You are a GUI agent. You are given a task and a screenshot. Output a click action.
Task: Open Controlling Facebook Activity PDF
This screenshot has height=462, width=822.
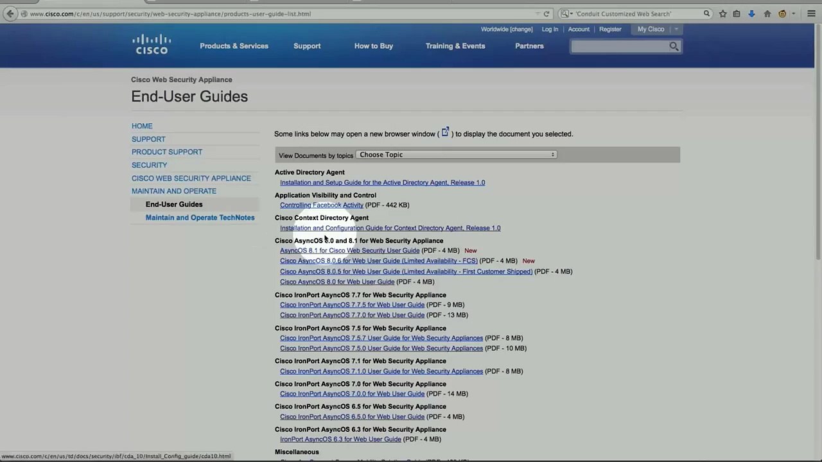[x=322, y=205]
